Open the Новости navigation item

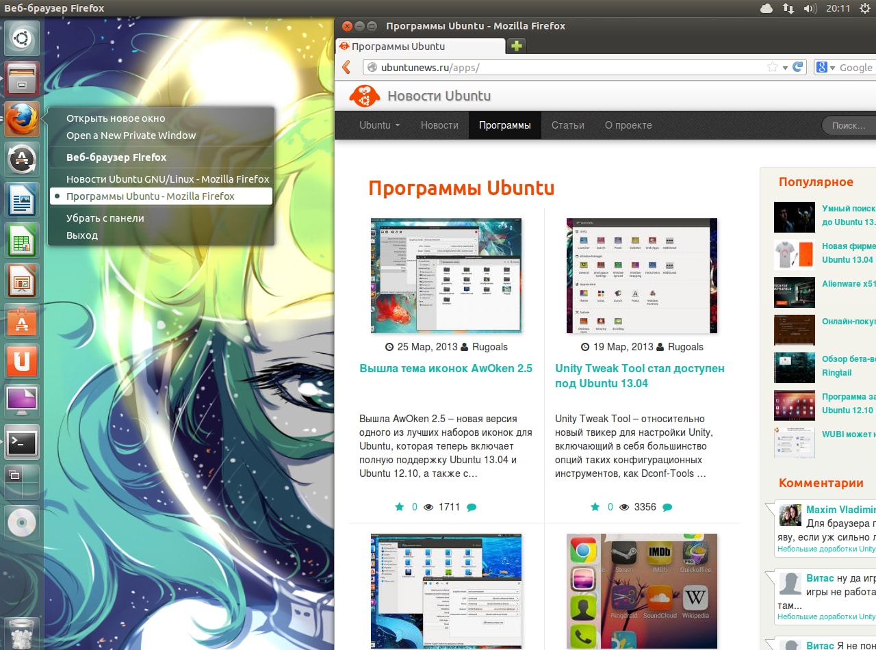[x=439, y=125]
